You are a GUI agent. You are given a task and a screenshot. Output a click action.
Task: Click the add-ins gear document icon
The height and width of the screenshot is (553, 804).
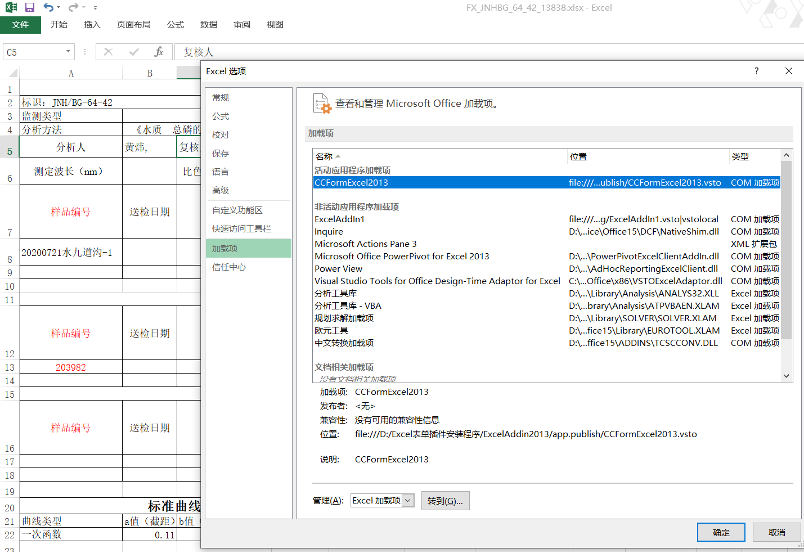[x=322, y=104]
